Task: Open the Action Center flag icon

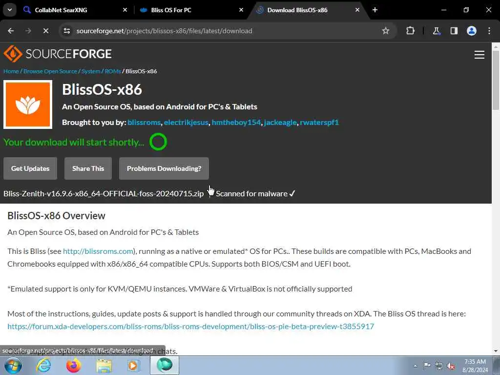Action: point(427,366)
